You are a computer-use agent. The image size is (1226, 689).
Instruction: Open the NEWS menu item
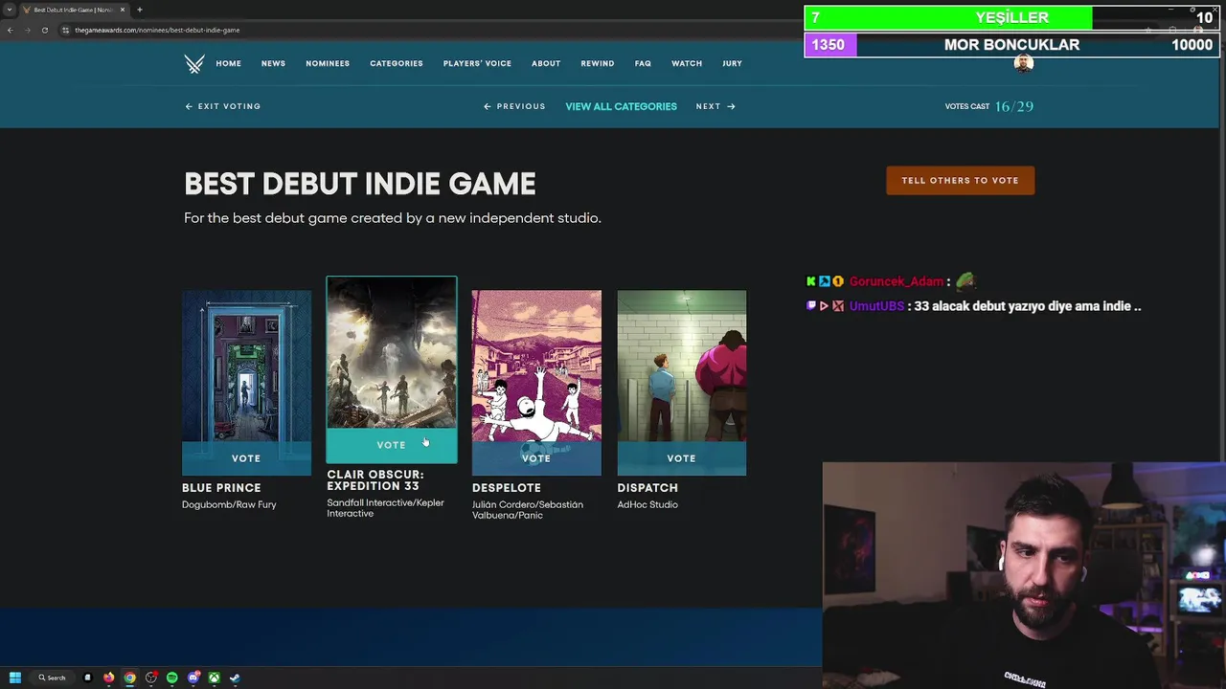click(x=273, y=63)
